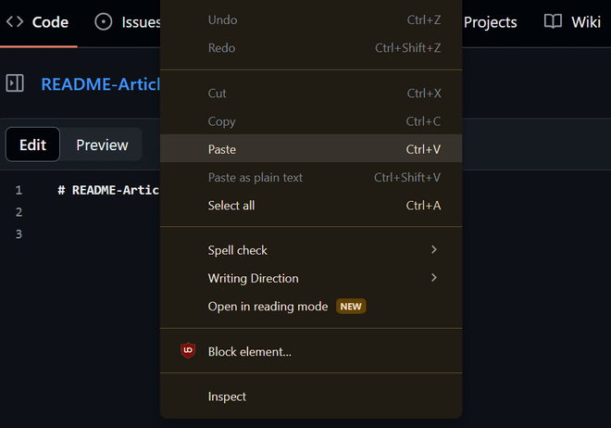Open the Wiki tab

[585, 22]
